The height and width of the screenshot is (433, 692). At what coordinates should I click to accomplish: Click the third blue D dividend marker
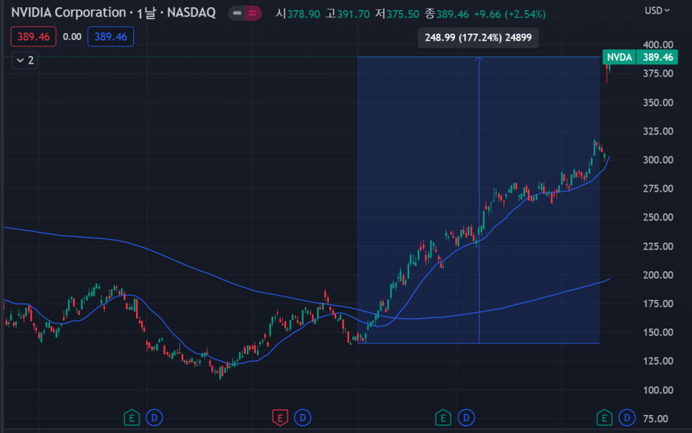466,417
